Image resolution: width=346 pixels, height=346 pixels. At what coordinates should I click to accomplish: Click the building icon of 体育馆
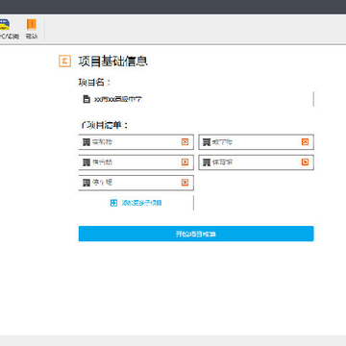point(207,162)
